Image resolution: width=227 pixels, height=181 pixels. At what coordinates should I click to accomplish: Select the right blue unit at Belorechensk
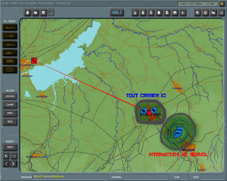[154, 110]
